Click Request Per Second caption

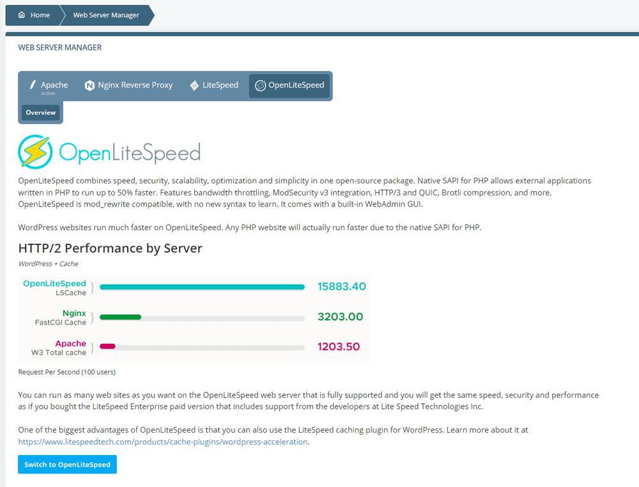tap(67, 372)
